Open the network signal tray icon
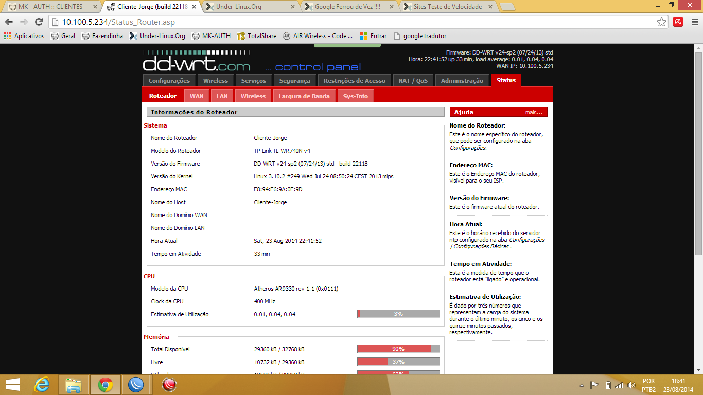Screen dimensions: 703x395 coord(619,385)
